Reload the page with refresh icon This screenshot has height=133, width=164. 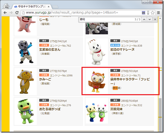pos(17,12)
